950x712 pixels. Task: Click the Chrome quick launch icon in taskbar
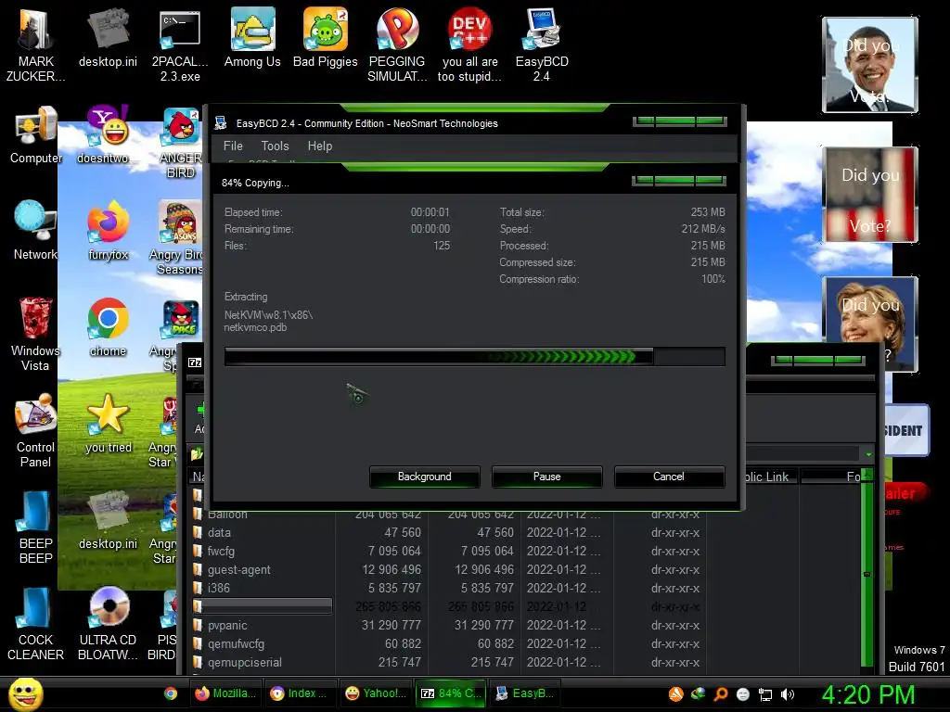click(x=171, y=693)
